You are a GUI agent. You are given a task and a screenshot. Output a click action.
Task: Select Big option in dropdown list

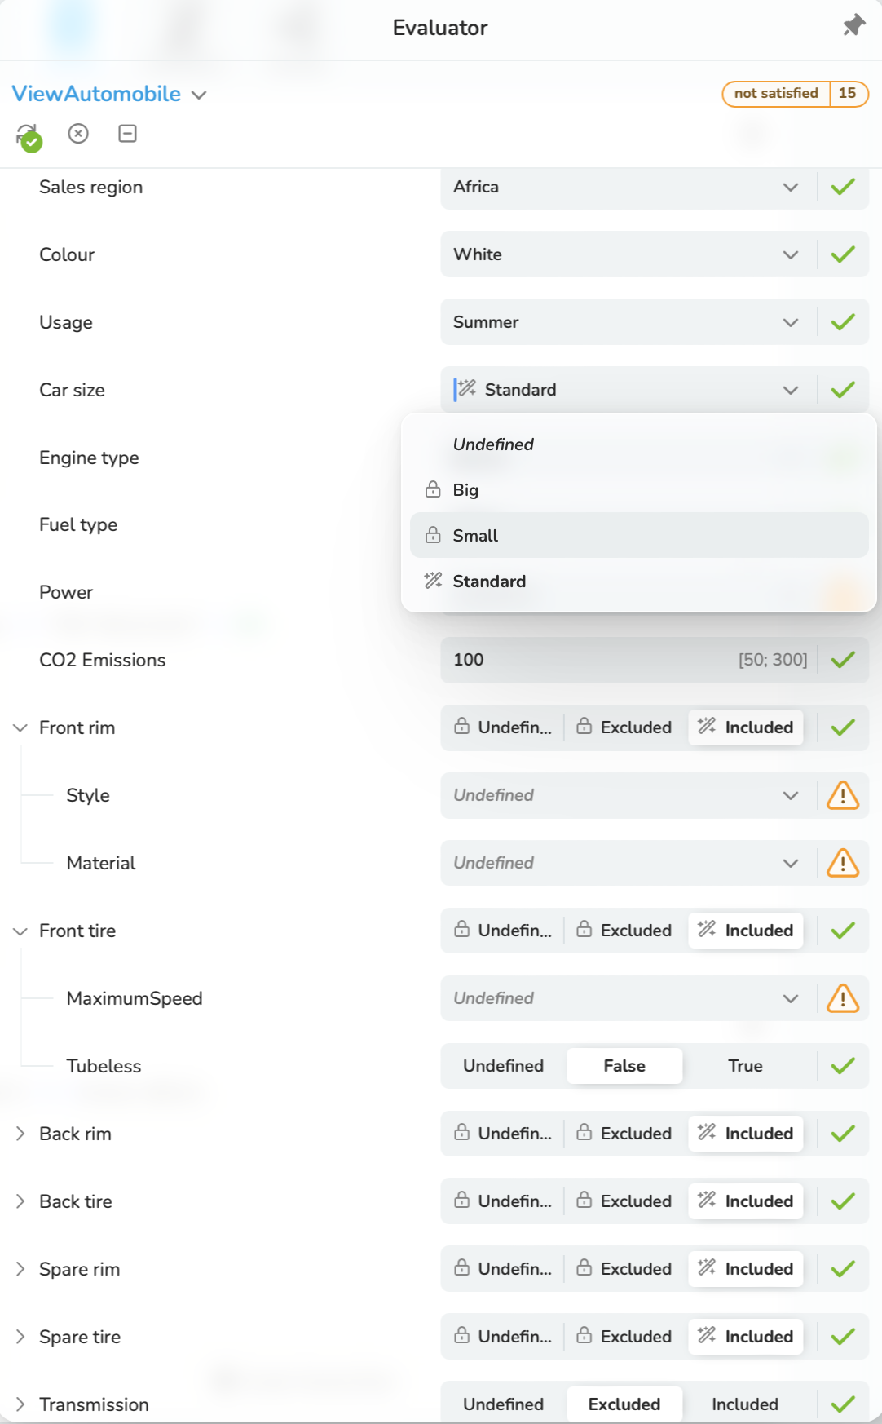(639, 490)
